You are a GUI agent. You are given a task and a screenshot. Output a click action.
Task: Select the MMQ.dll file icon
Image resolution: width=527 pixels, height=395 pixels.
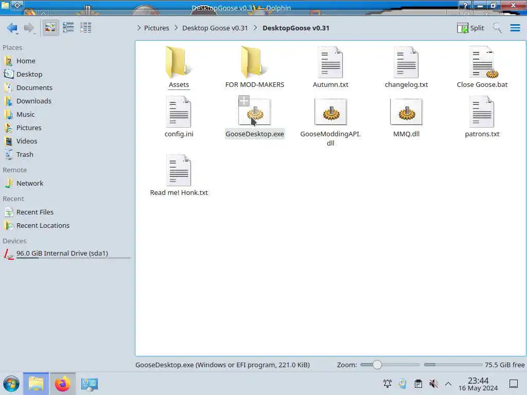coord(407,112)
